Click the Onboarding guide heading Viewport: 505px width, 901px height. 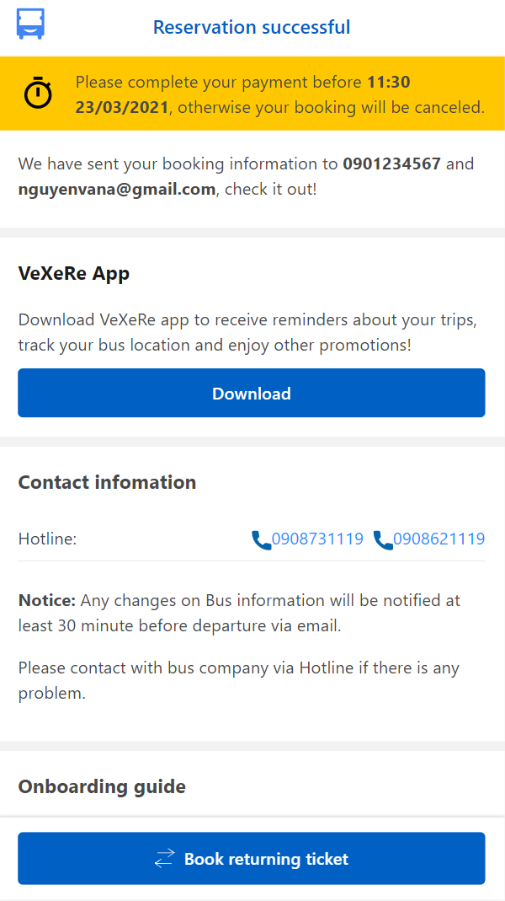tap(102, 786)
